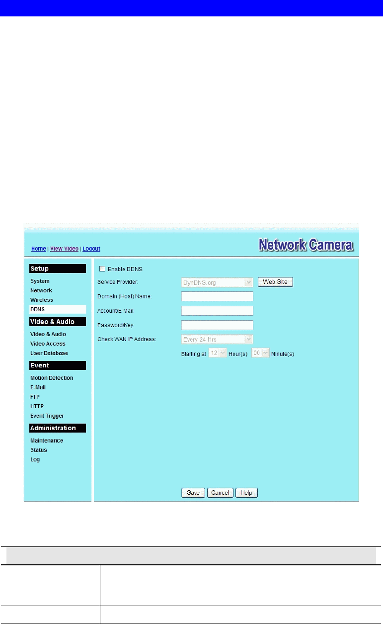This screenshot has height=624, width=383.
Task: Click the Administration section header
Action: coord(58,428)
